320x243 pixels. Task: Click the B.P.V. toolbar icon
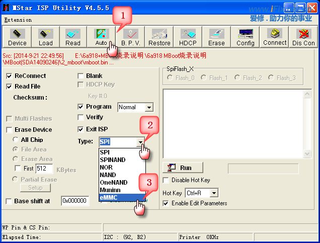click(x=130, y=37)
